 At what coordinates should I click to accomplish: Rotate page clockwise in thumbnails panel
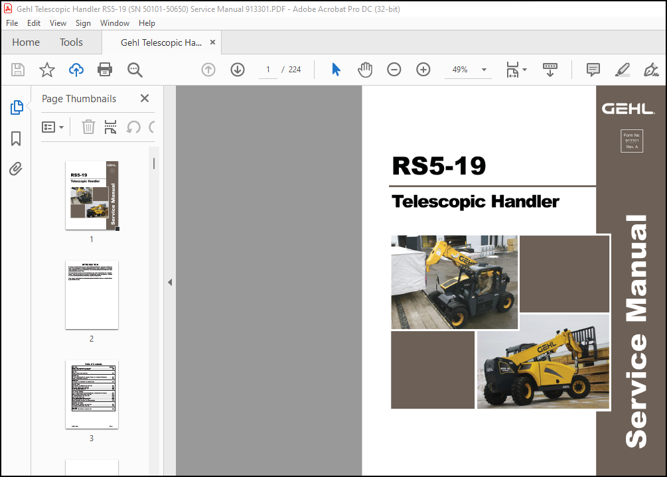152,127
